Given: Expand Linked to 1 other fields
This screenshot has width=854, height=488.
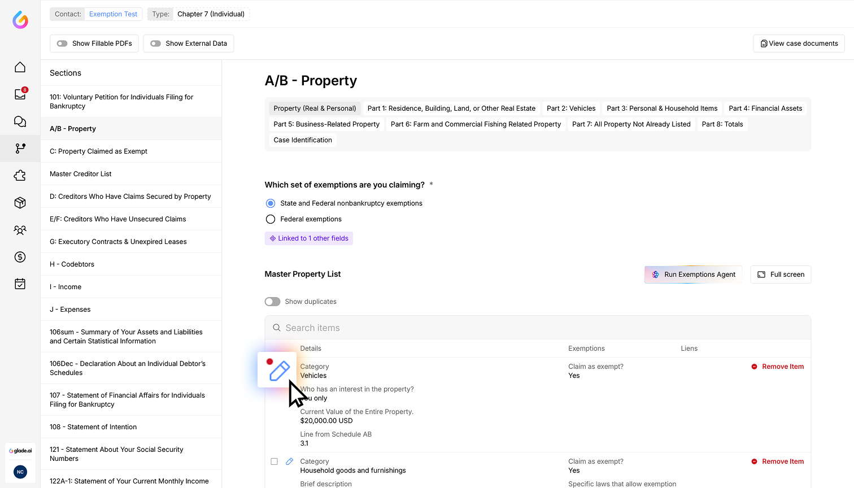Looking at the screenshot, I should pos(309,238).
